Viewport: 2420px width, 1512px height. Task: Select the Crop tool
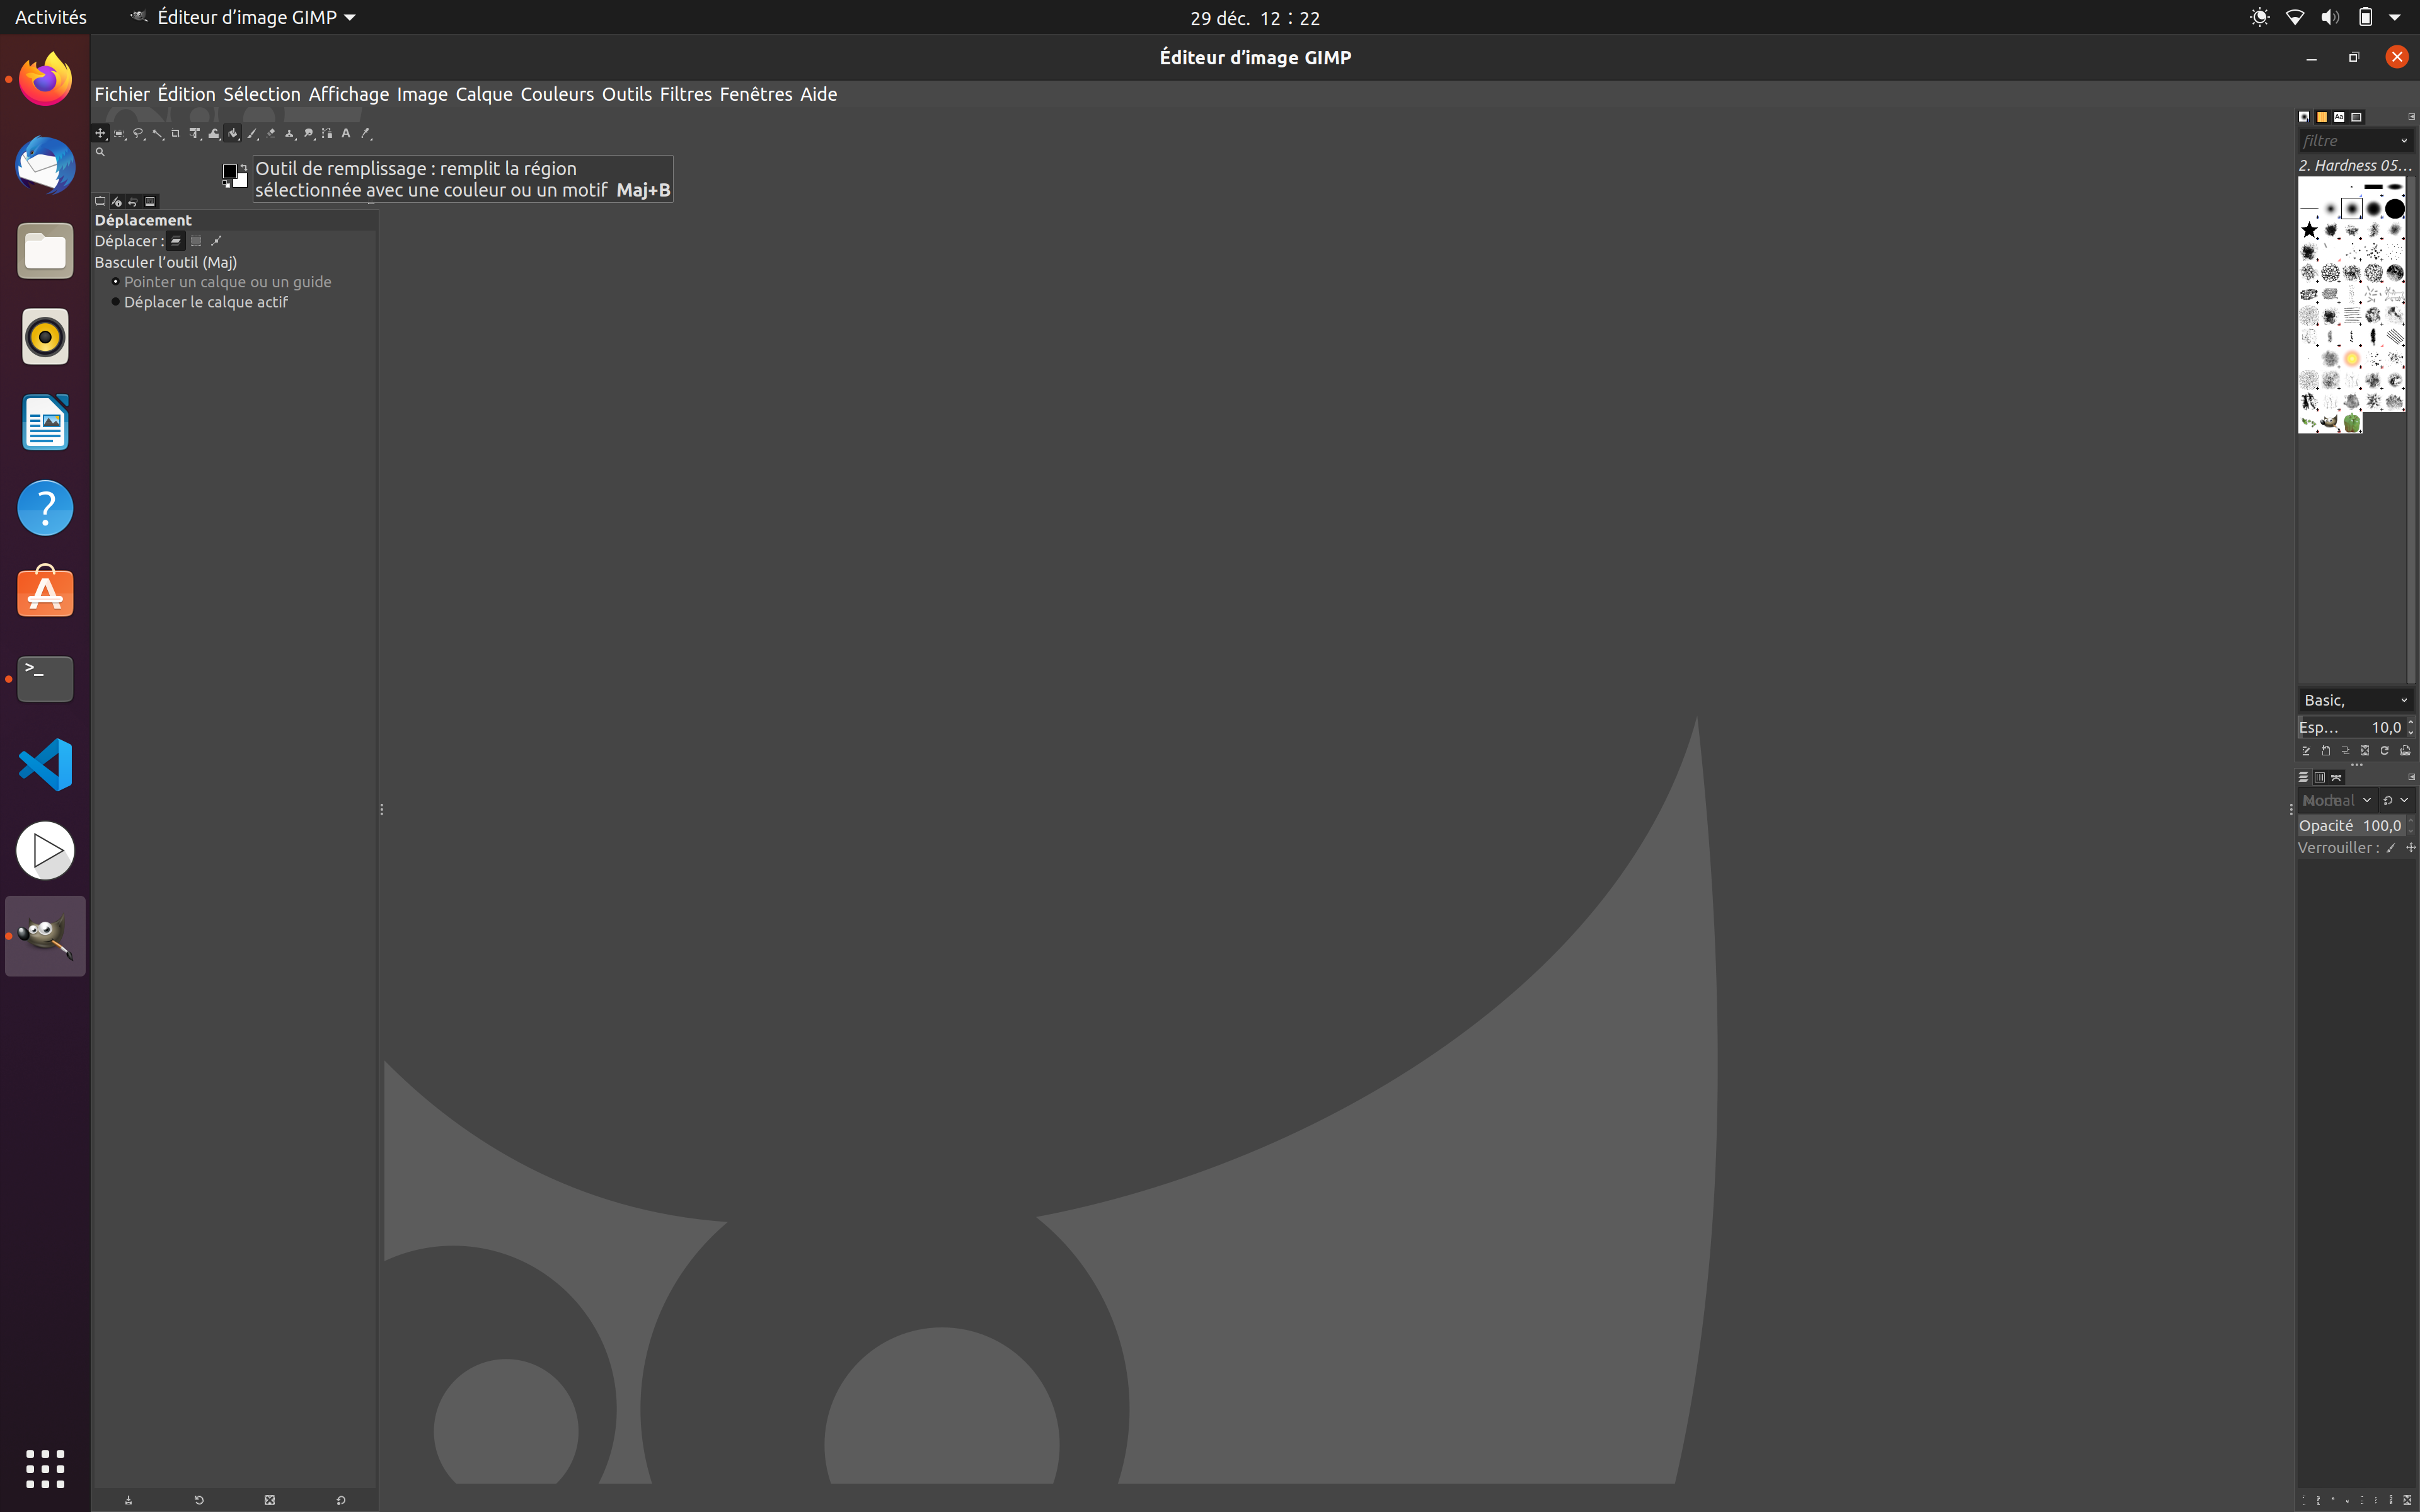176,133
